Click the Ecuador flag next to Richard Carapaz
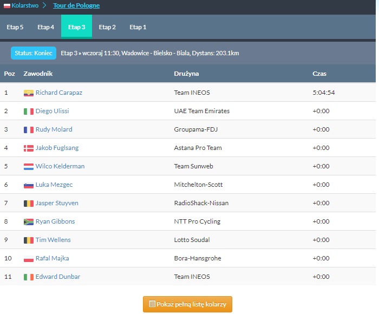This screenshot has width=379, height=314. coord(29,93)
